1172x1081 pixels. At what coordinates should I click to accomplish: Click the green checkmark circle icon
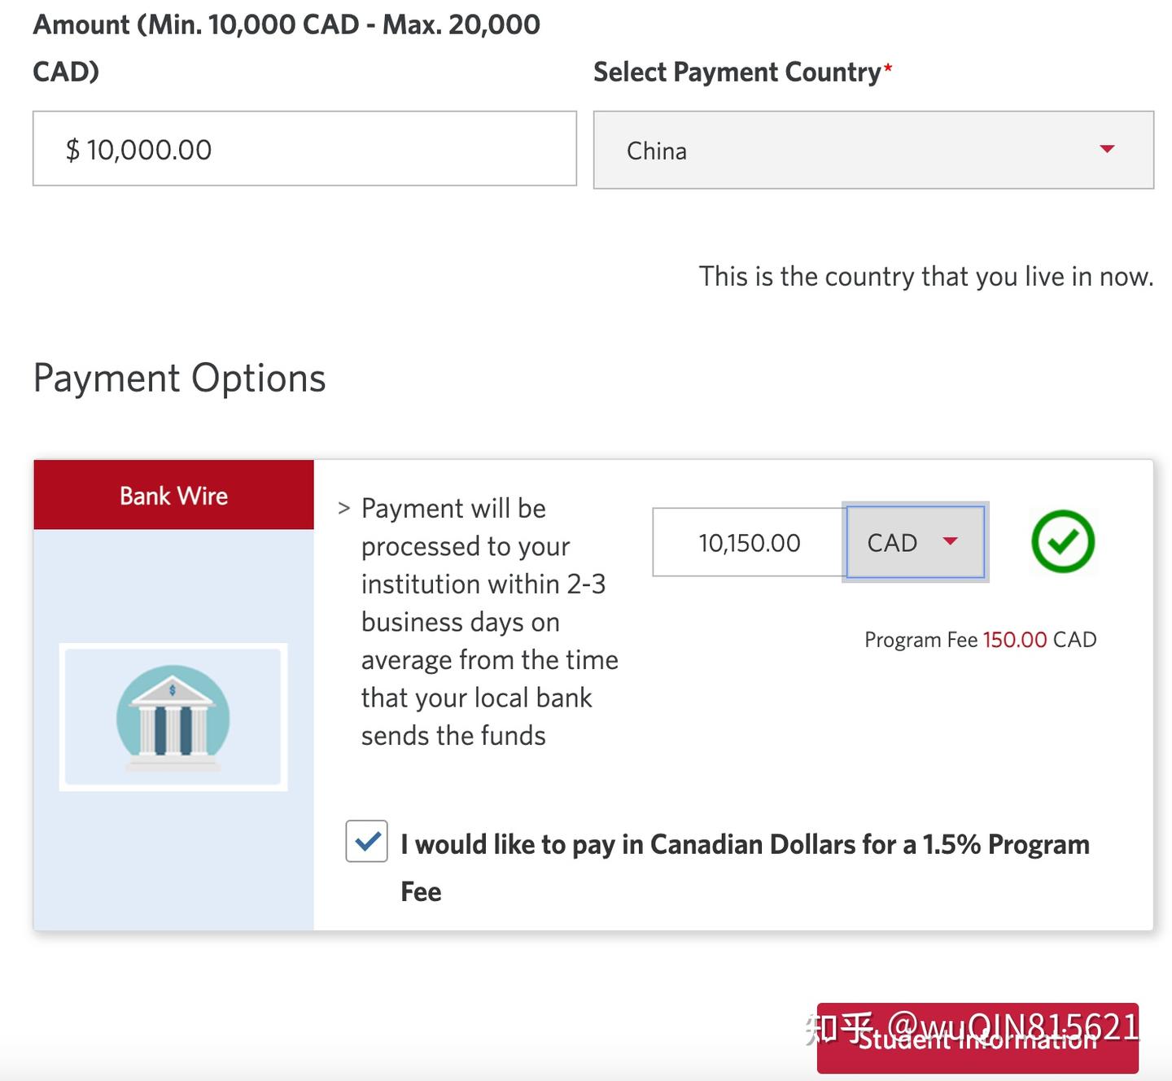click(x=1063, y=541)
